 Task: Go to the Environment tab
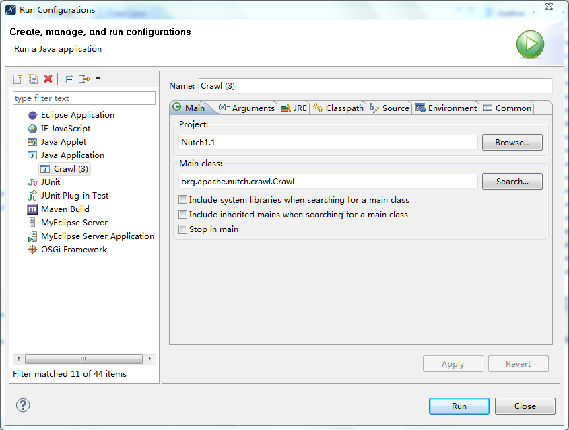tap(446, 108)
